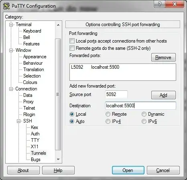Pick the IPv6 radio button
This screenshot has width=187, height=180.
(x=144, y=121)
